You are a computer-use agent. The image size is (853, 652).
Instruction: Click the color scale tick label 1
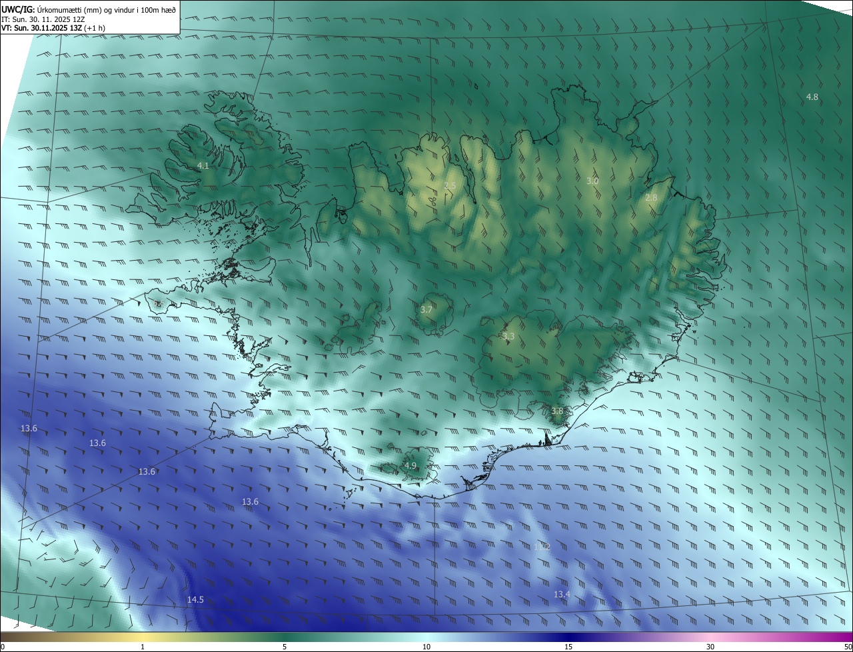143,647
